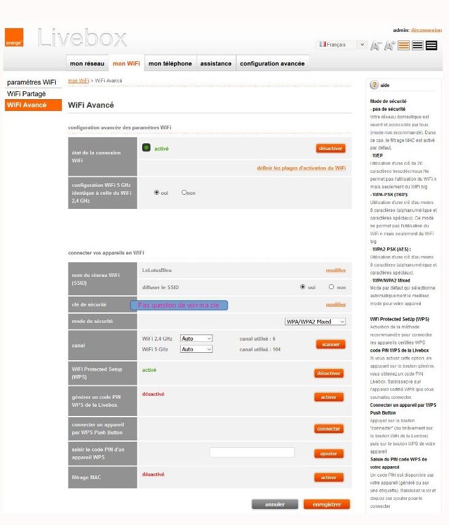Click the Orange logo
The image size is (449, 525).
click(14, 37)
